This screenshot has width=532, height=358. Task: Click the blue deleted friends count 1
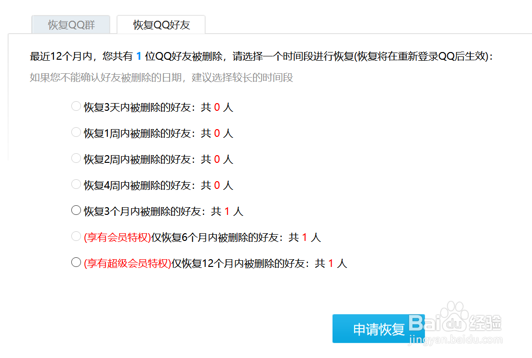pos(138,56)
